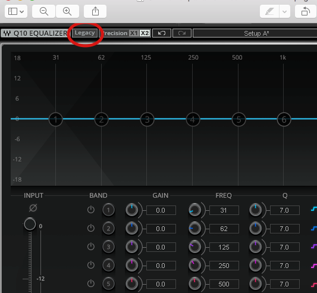Click band 4 Q value 7.0 field
317x293 pixels.
(285, 266)
